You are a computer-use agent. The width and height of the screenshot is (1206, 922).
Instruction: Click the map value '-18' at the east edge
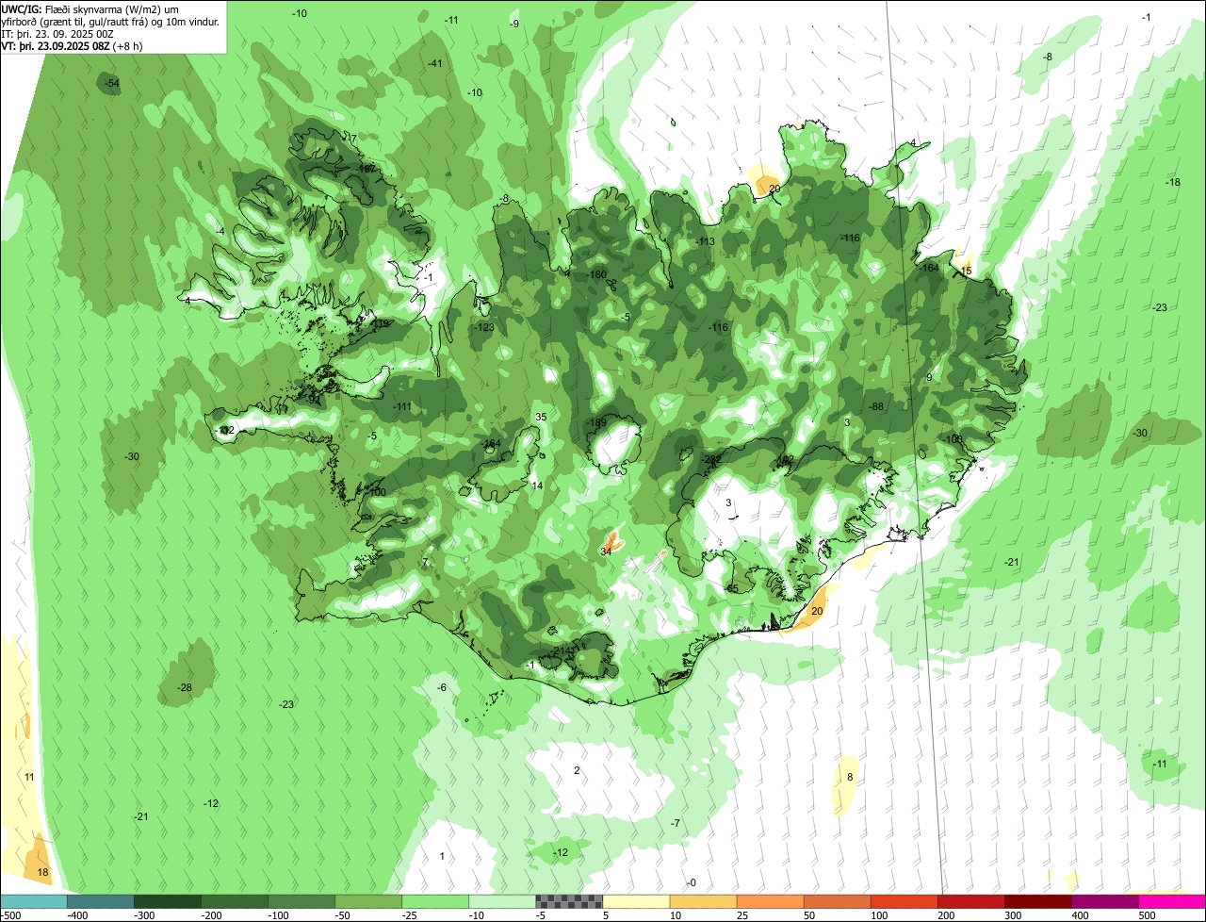(x=1173, y=182)
